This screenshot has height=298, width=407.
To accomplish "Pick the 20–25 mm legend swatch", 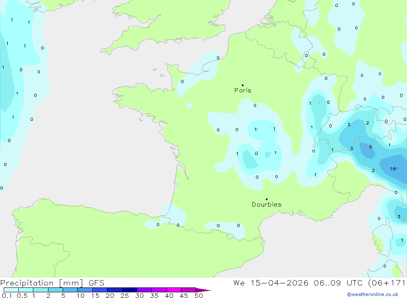I will click(x=115, y=290).
